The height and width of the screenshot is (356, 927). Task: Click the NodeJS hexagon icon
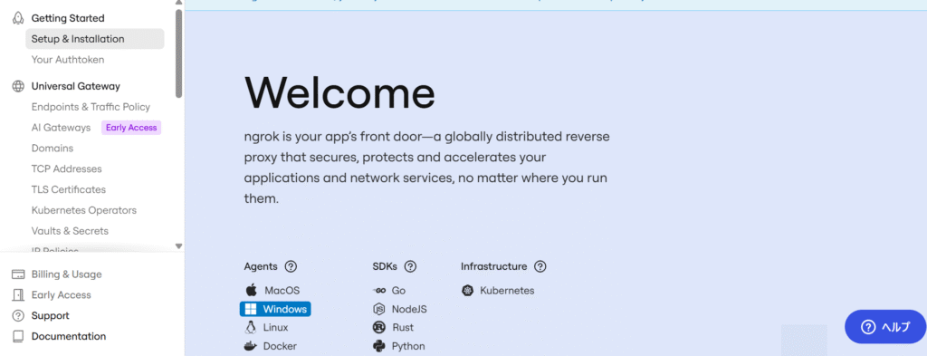click(x=379, y=309)
